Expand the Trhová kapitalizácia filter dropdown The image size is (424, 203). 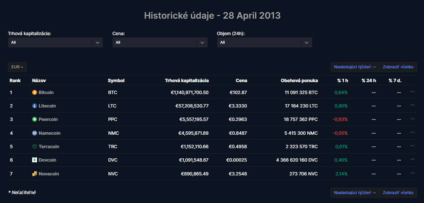[97, 43]
